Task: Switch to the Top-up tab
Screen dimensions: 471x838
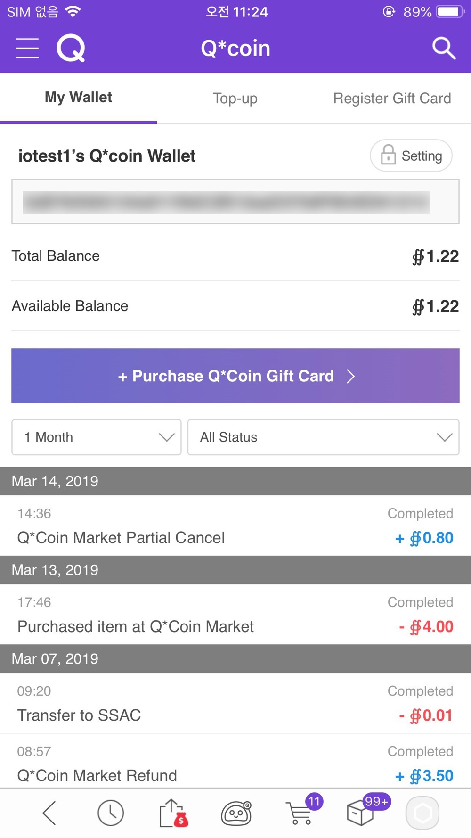Action: click(x=235, y=98)
